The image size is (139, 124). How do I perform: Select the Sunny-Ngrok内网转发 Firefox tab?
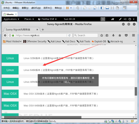point(21,30)
